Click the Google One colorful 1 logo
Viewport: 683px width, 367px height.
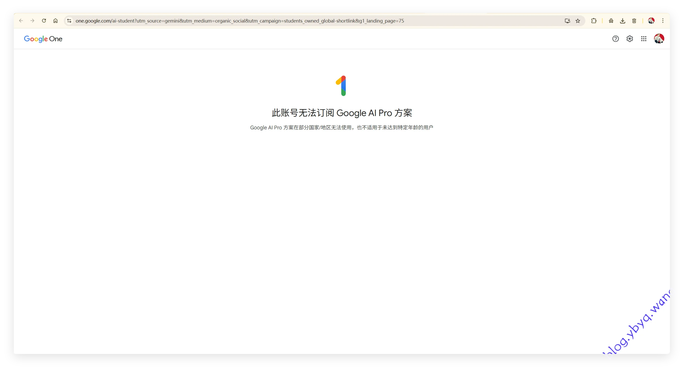(341, 85)
